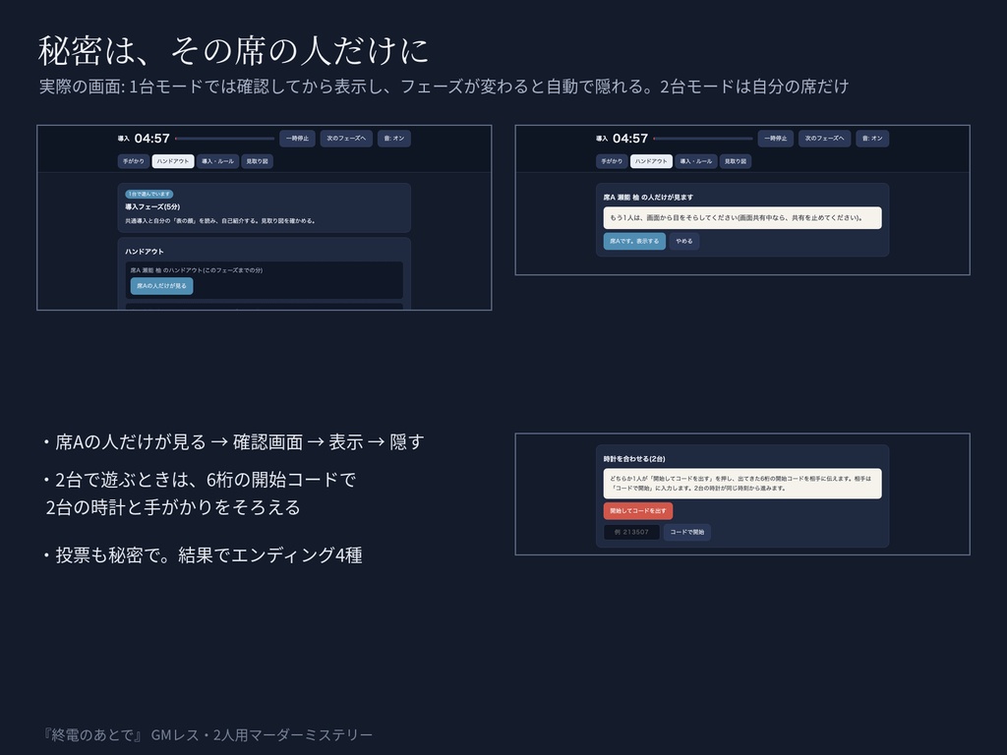
Task: Click ハンドアウト section heading in left screenshot
Action: 145,252
